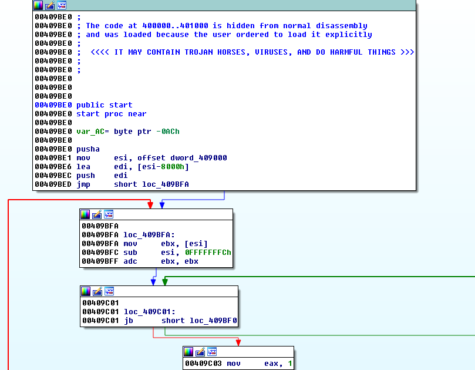Click group icon on loc_409C01 block

coord(110,291)
